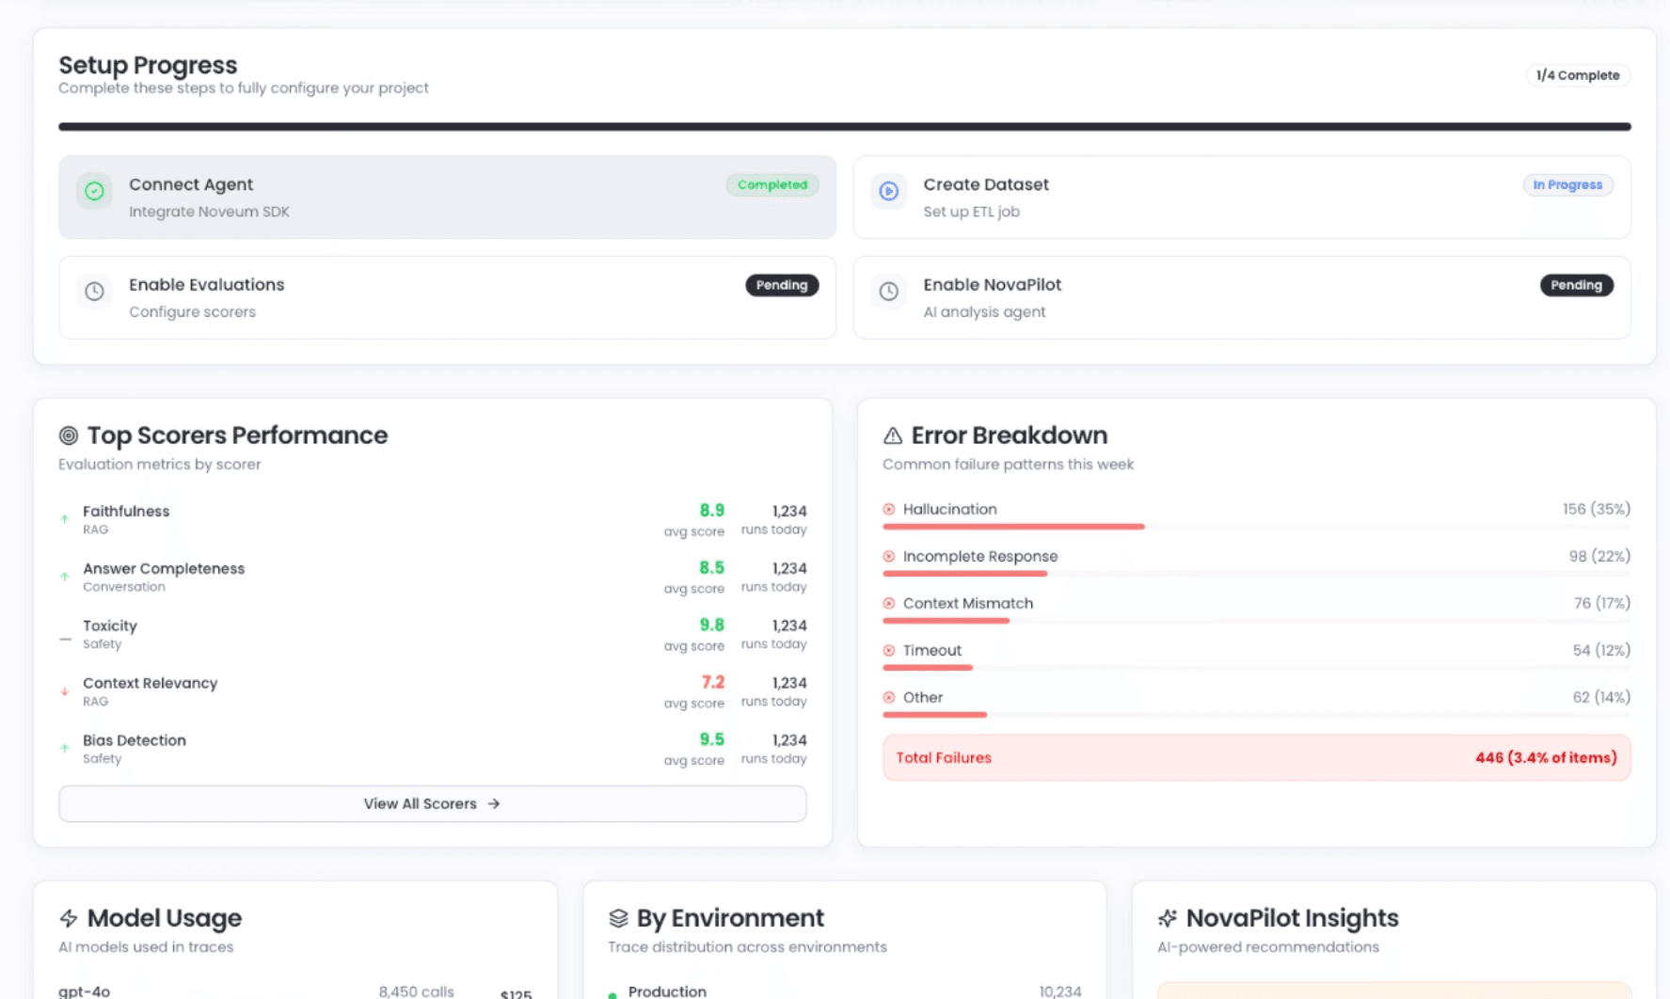
Task: Open the View All Scorers button
Action: (x=432, y=803)
